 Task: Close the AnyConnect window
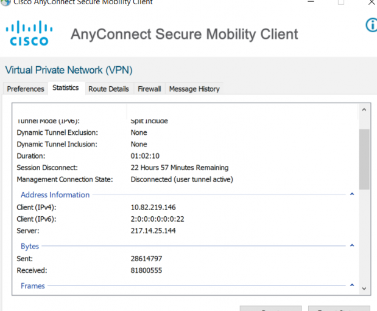(372, 2)
